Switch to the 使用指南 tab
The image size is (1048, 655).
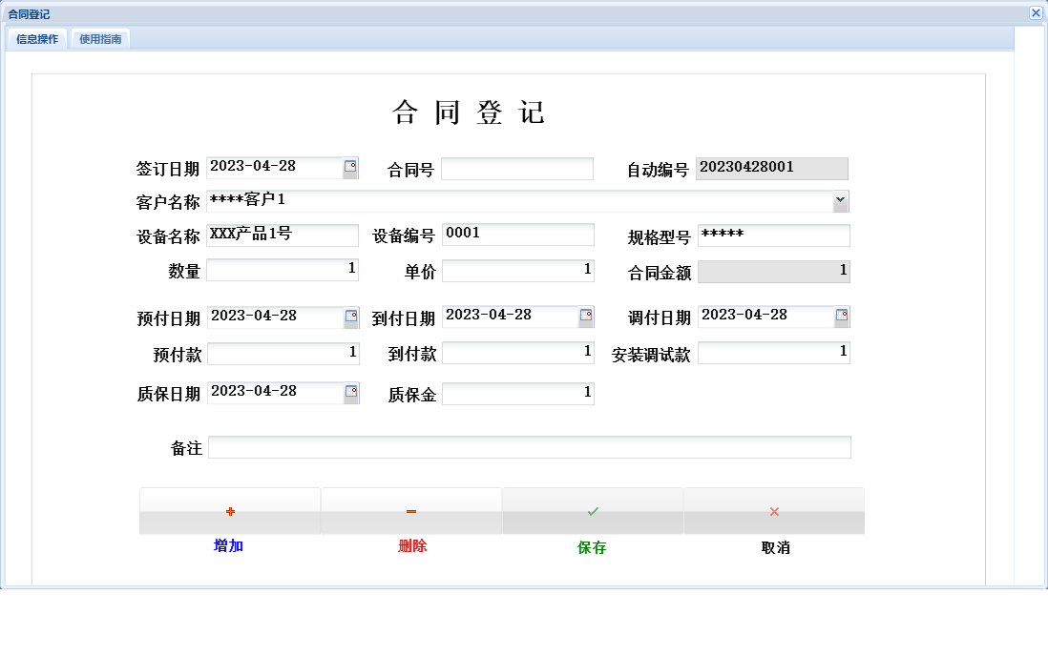coord(100,39)
